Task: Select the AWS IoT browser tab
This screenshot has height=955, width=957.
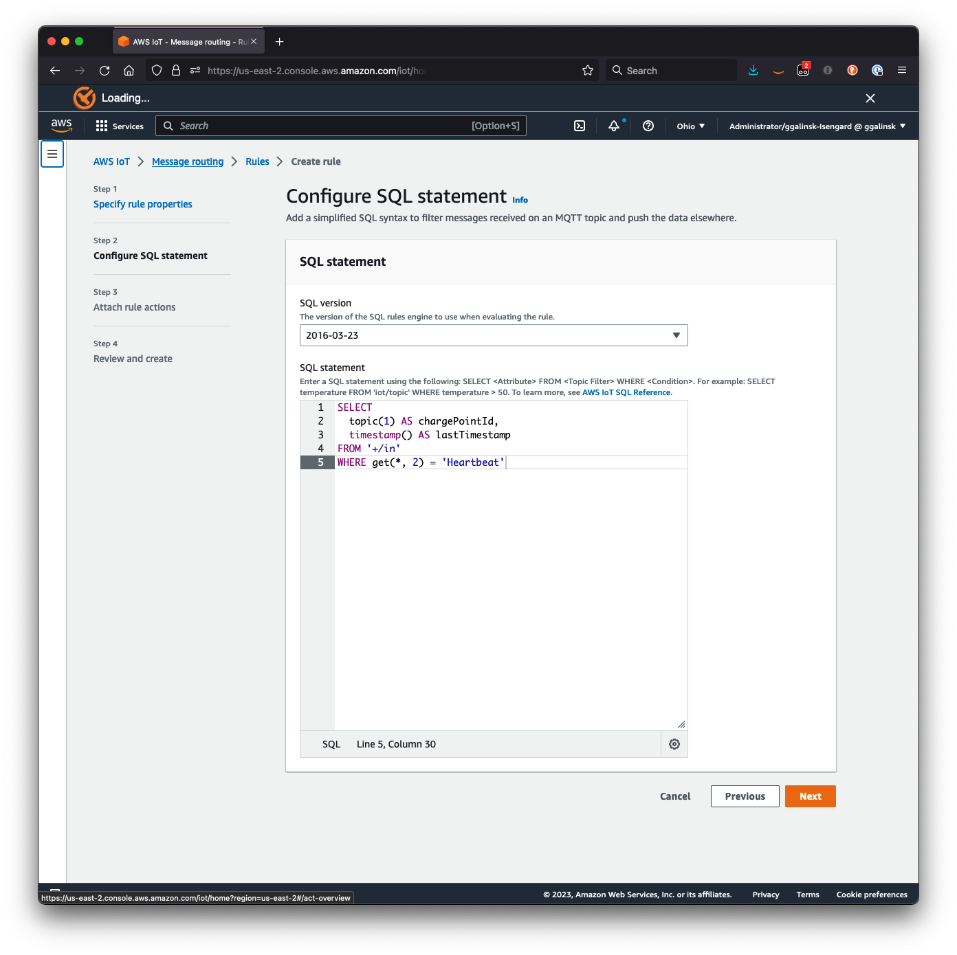Action: 180,41
